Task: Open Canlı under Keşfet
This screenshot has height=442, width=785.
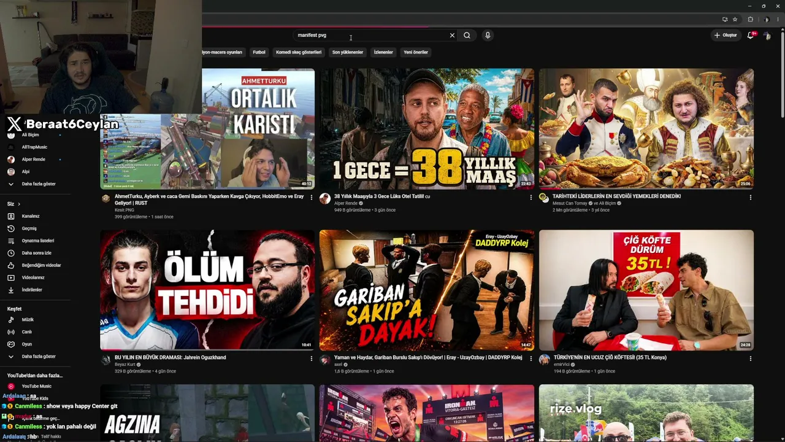Action: [34, 332]
